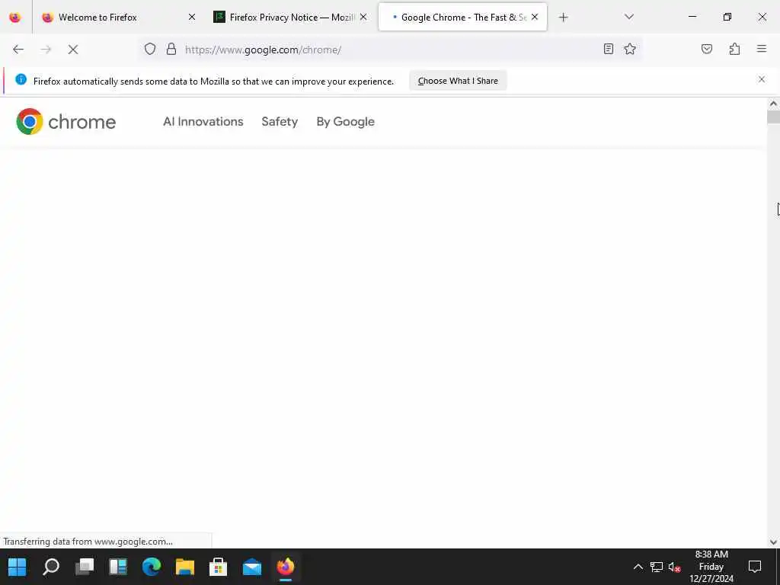Open the Safety menu link
780x585 pixels.
coord(280,121)
